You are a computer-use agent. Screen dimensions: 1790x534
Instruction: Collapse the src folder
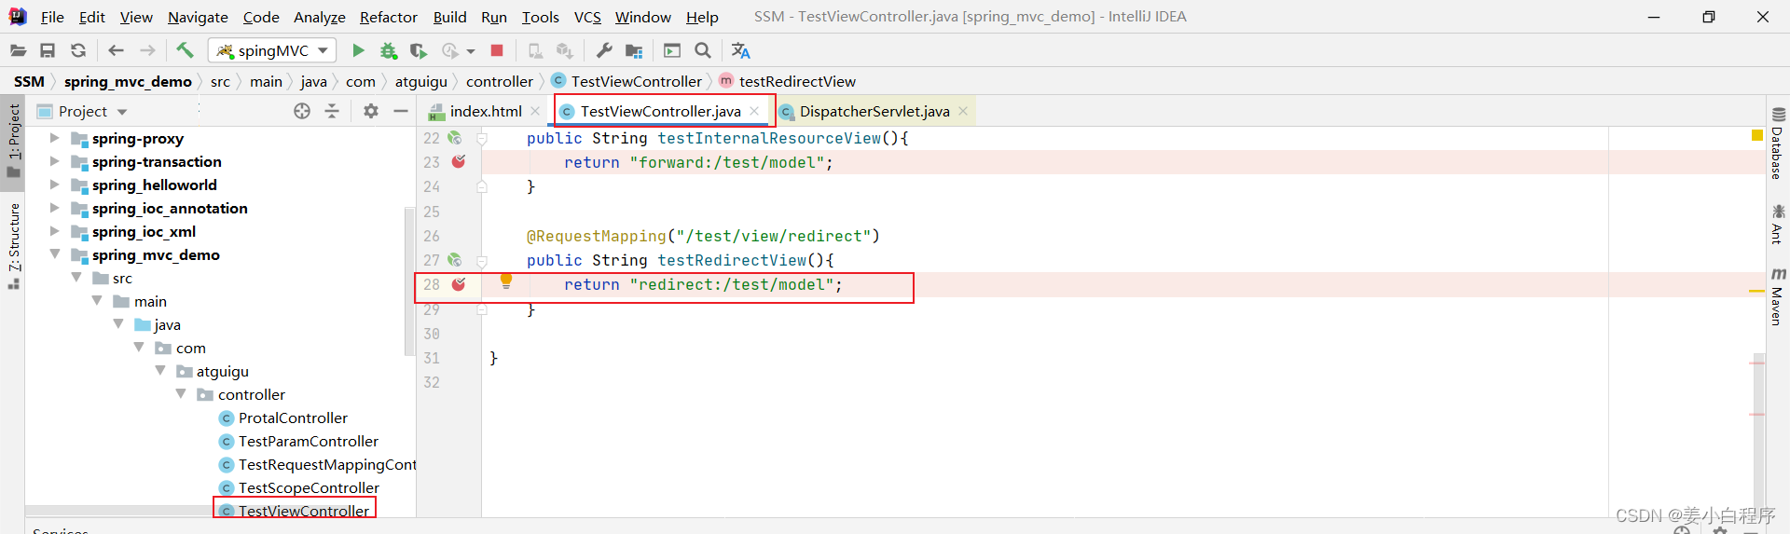(76, 277)
